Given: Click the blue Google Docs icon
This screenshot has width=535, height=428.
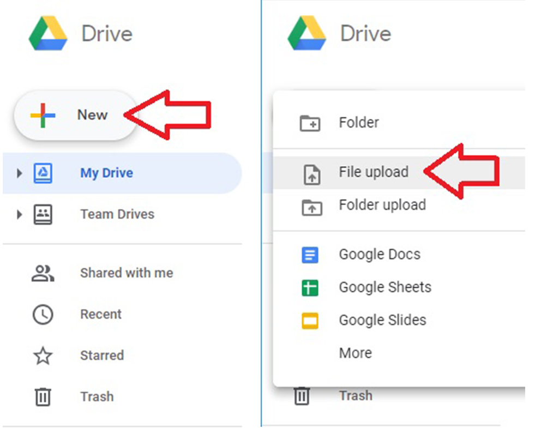Looking at the screenshot, I should [x=310, y=255].
